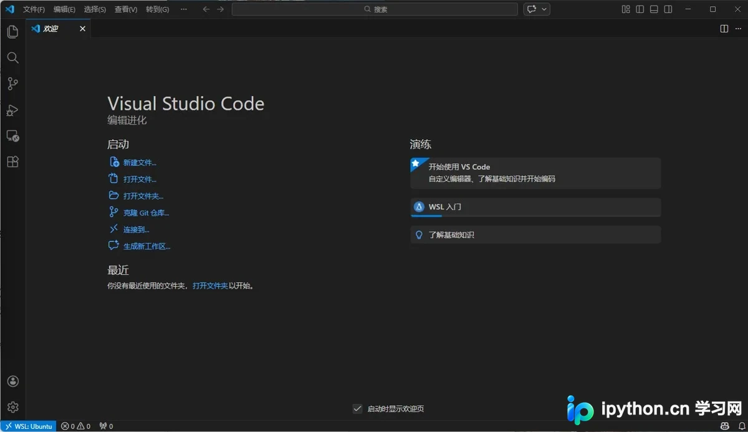Close the 欢迎 tab
This screenshot has height=432, width=748.
click(x=82, y=29)
